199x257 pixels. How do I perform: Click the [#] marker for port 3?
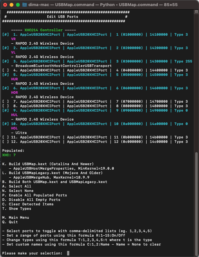tap(5, 61)
